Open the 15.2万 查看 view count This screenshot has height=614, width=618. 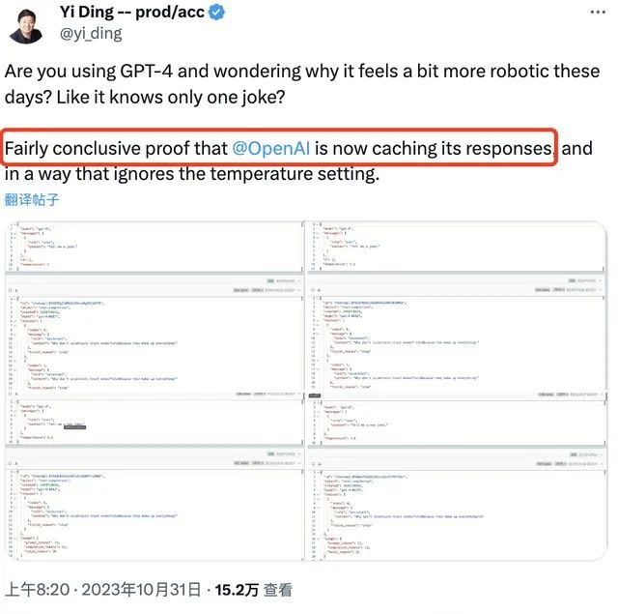point(253,590)
